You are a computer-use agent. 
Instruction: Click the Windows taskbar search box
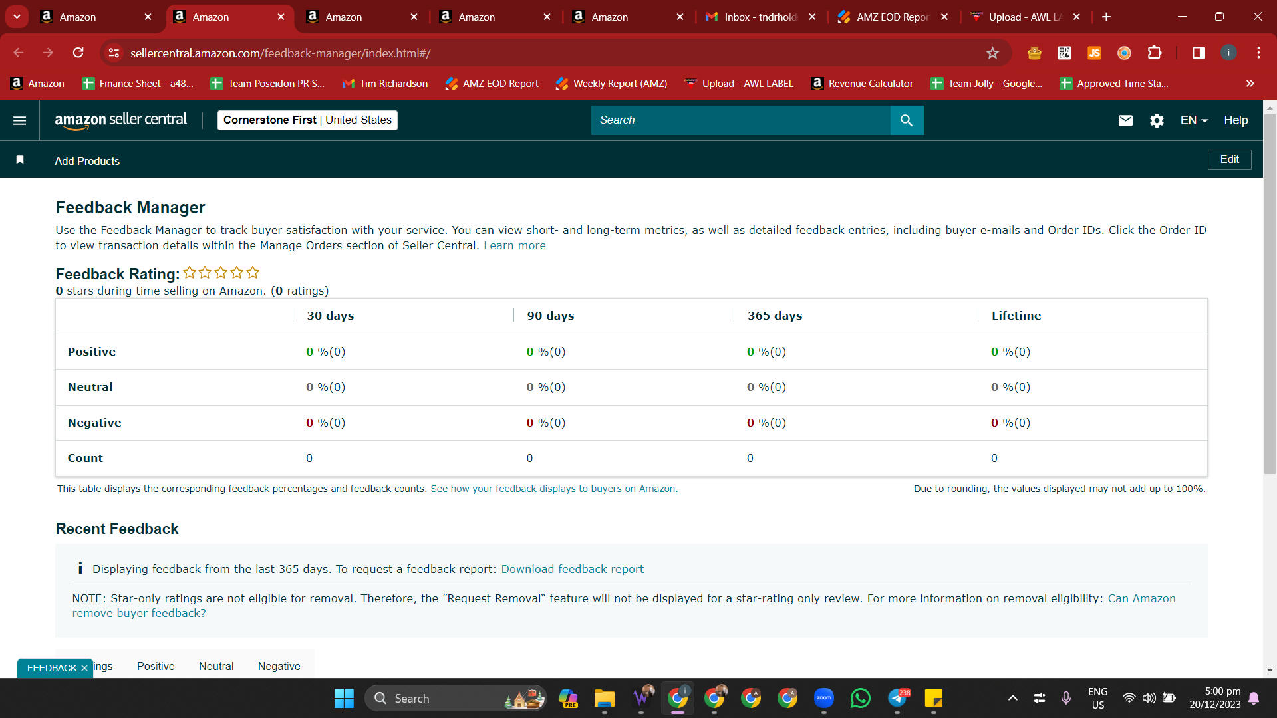click(456, 698)
